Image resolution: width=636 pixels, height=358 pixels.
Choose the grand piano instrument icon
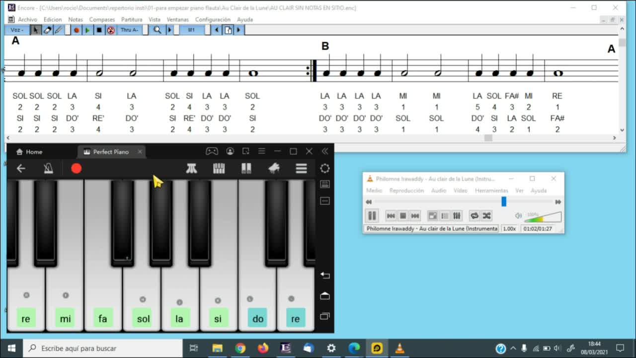click(x=274, y=169)
